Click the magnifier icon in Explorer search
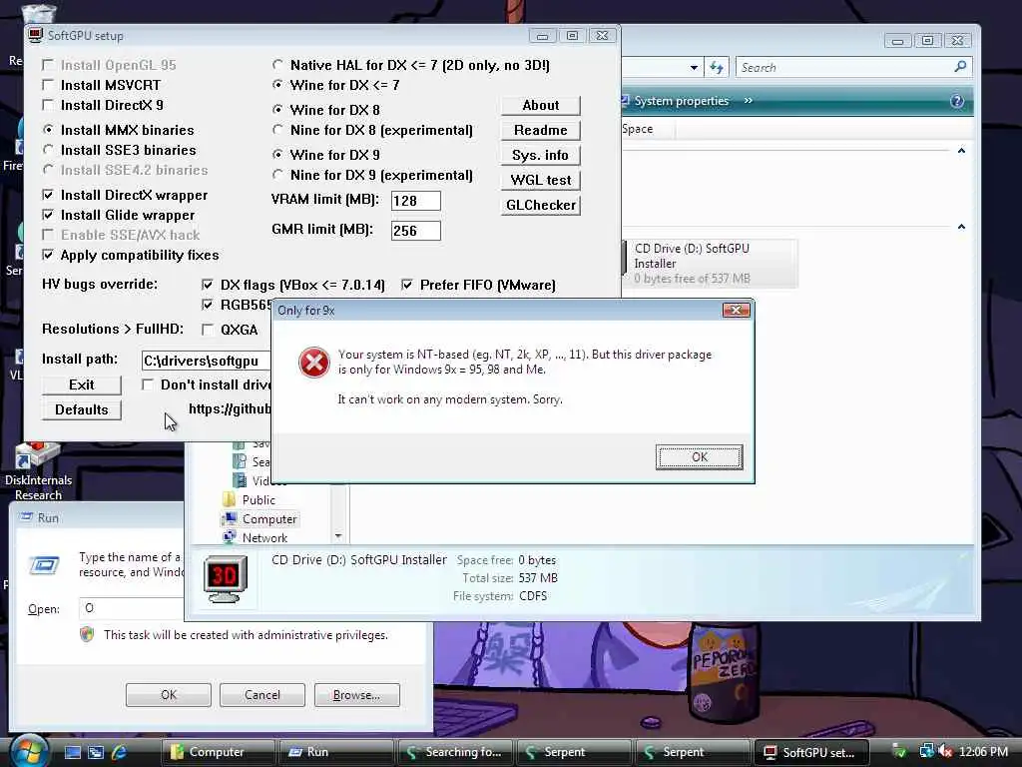 pyautogui.click(x=960, y=67)
